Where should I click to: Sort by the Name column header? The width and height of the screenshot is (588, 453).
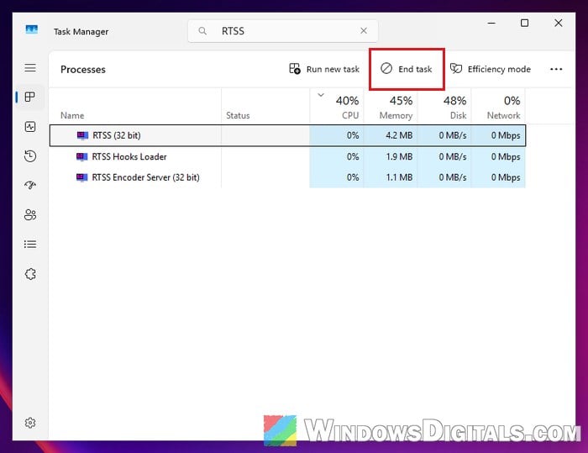pyautogui.click(x=135, y=106)
